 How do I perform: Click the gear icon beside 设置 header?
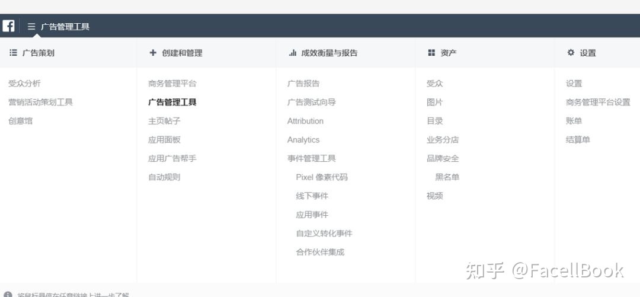point(571,52)
